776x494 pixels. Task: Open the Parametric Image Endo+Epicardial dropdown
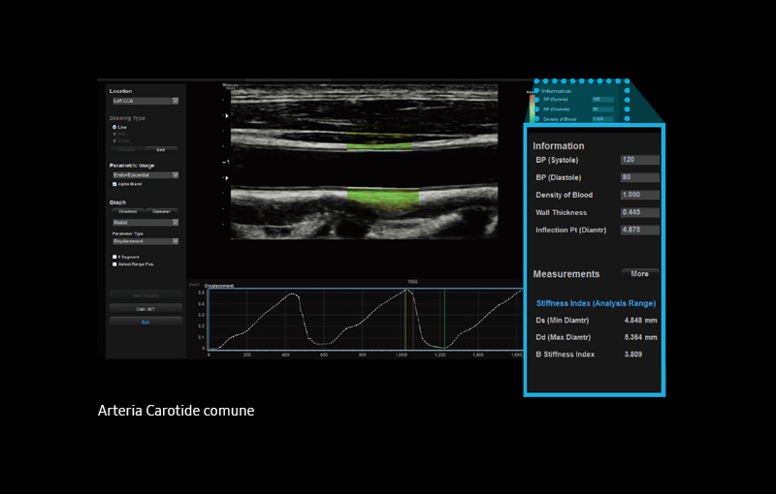click(145, 175)
